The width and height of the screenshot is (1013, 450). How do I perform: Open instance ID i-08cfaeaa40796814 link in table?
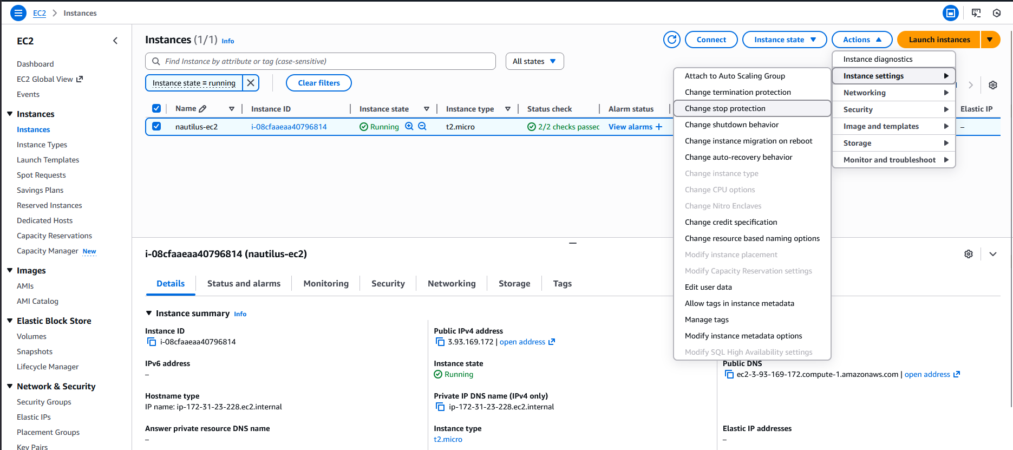tap(289, 127)
